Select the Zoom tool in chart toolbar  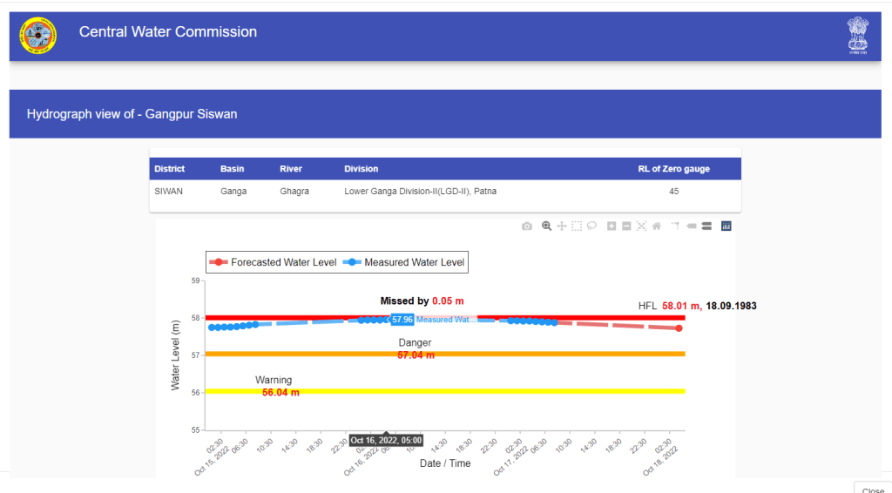547,226
